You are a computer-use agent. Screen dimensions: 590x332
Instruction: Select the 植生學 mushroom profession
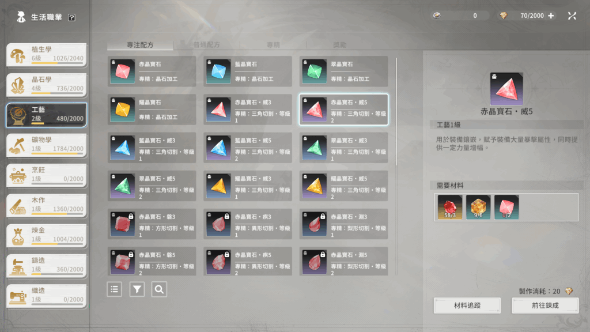[47, 55]
